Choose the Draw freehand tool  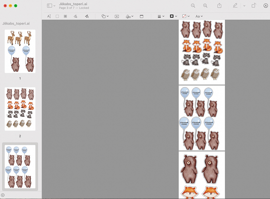87,16
